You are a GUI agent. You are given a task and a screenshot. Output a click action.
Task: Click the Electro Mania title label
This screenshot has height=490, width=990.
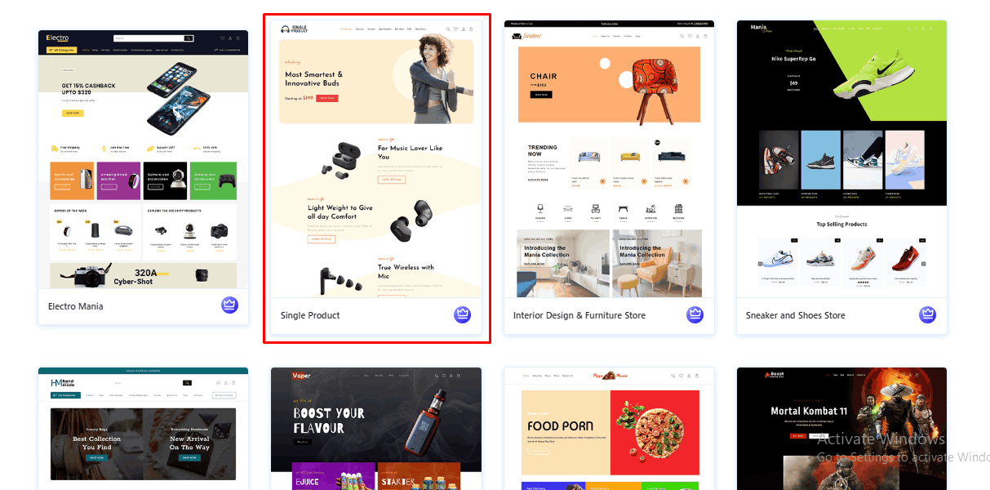[x=75, y=306]
